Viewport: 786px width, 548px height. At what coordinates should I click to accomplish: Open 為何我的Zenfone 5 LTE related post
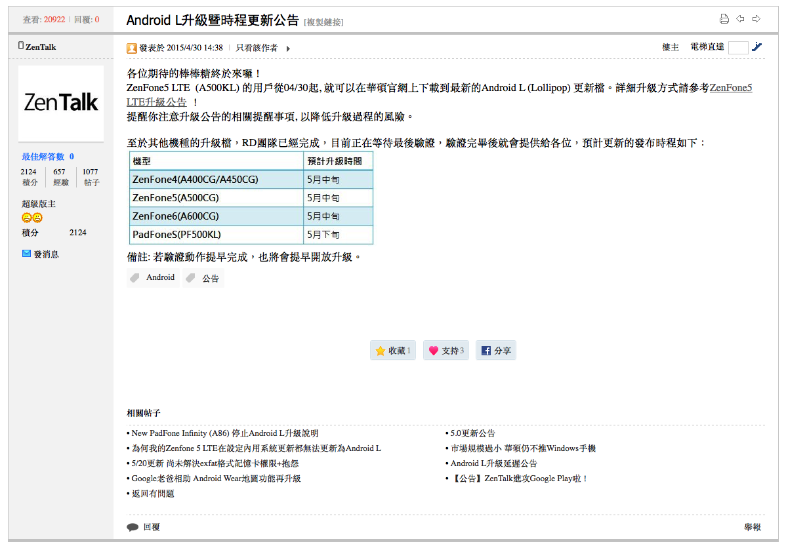coord(256,448)
